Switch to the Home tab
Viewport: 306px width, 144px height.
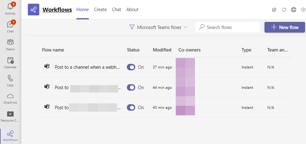pos(83,10)
